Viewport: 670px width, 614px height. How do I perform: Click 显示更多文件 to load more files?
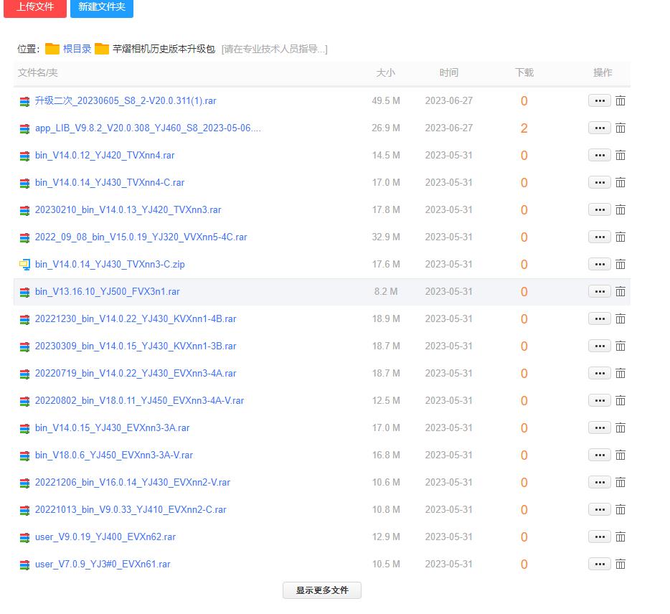coord(321,590)
